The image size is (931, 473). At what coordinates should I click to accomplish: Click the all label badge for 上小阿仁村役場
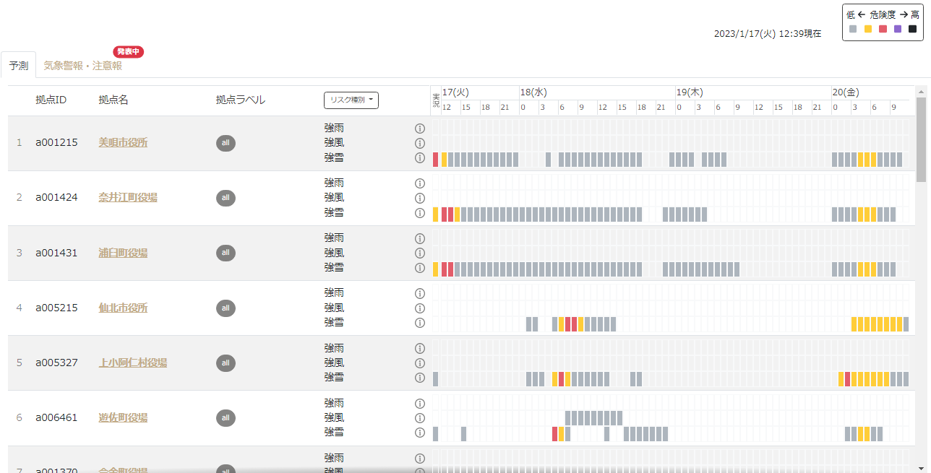pos(226,363)
